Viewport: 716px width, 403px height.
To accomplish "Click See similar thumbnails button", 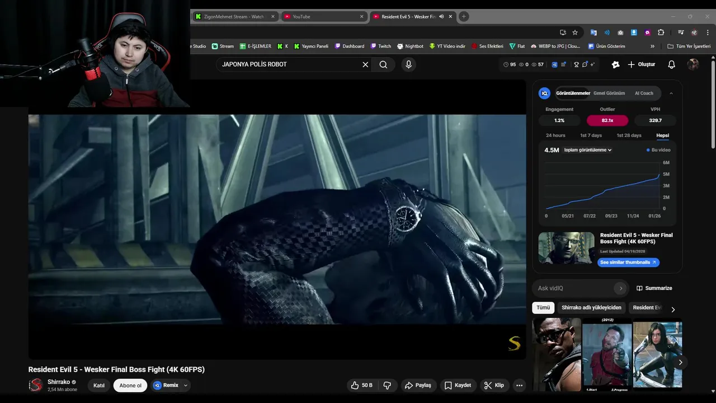I will click(628, 263).
